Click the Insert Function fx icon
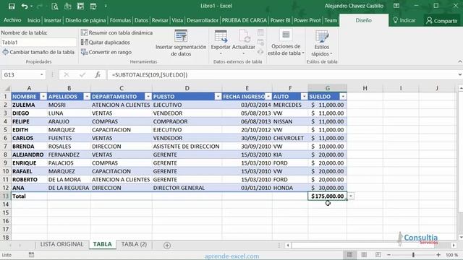The width and height of the screenshot is (463, 260). (x=98, y=75)
